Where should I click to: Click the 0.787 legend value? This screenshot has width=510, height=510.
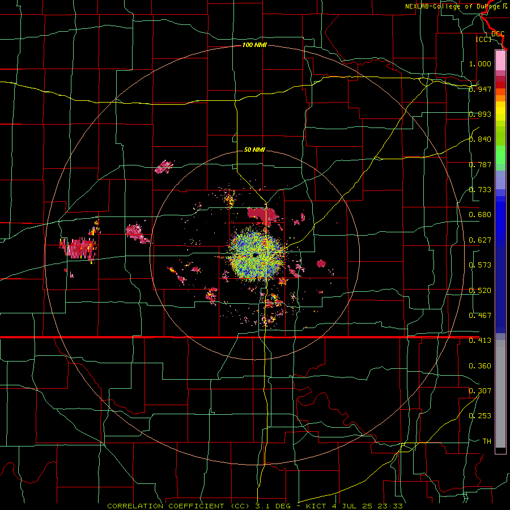(x=480, y=164)
